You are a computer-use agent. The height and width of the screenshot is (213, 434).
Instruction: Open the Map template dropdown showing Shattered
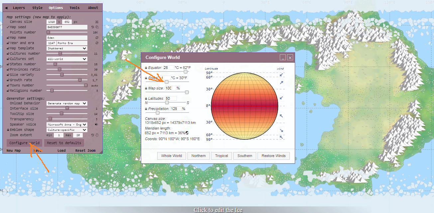click(67, 48)
